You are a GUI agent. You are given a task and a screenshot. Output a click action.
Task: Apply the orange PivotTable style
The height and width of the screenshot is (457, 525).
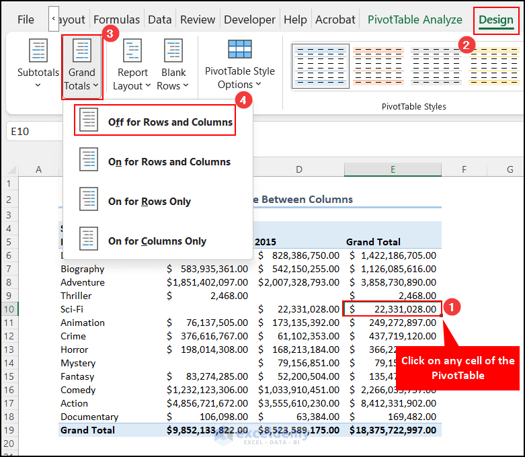[378, 66]
